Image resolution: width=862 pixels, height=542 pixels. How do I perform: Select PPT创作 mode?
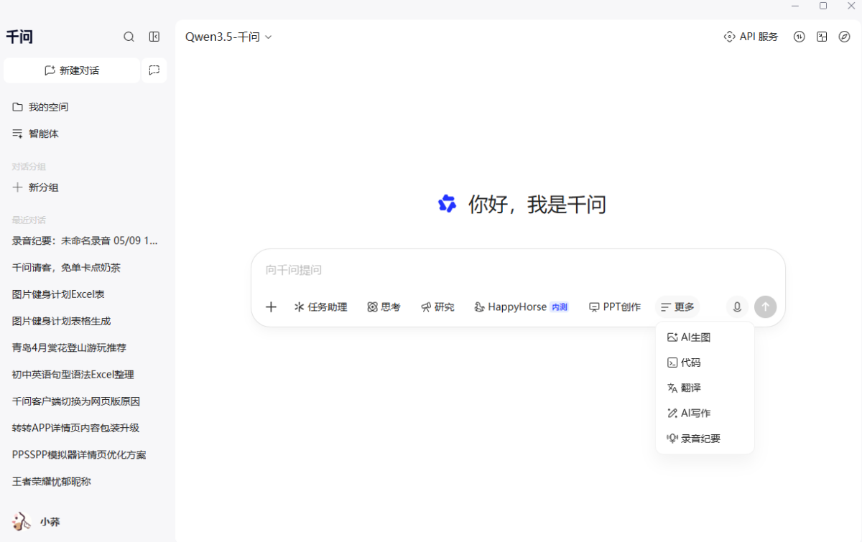(615, 307)
